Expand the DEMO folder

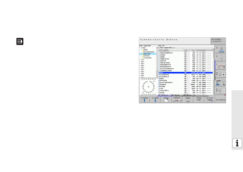[x=141, y=50]
